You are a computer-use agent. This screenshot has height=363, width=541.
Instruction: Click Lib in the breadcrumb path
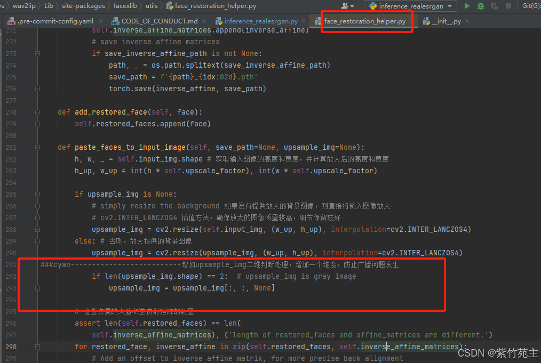(x=49, y=6)
